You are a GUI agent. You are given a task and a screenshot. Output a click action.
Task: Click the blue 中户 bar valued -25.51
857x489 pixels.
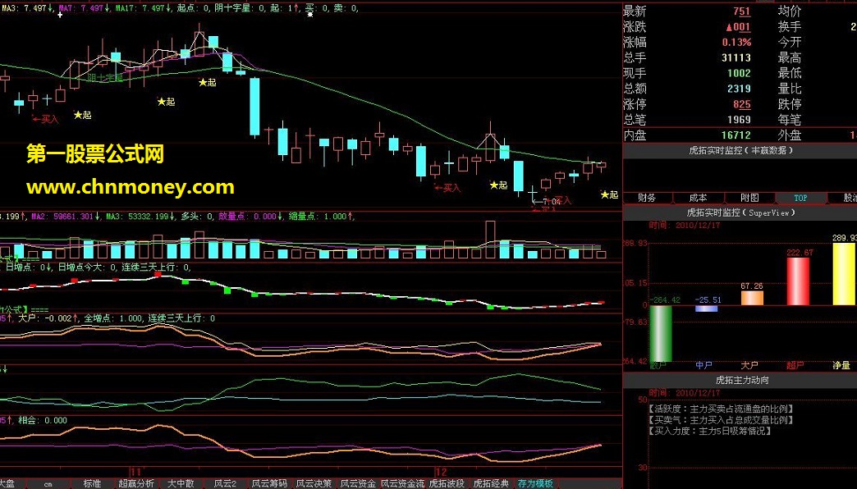pos(706,308)
